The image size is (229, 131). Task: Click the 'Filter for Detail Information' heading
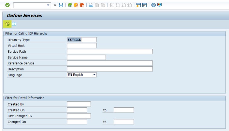click(25, 98)
